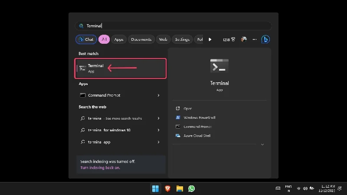Open the Terminal best match result

(121, 68)
